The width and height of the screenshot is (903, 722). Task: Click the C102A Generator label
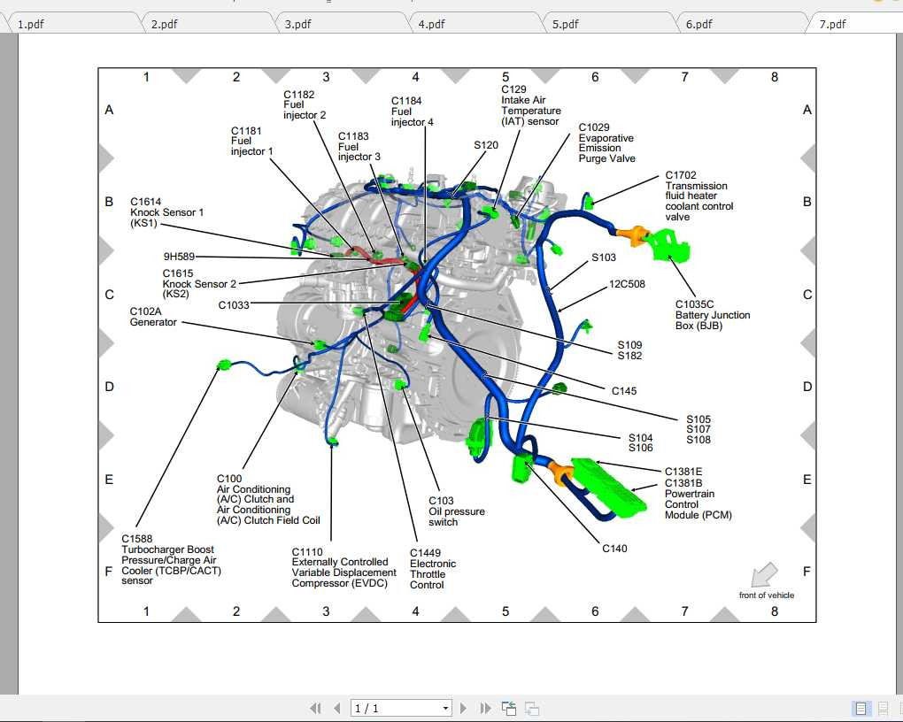[x=153, y=317]
